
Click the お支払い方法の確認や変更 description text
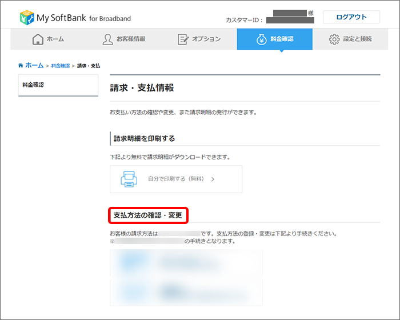183,112
